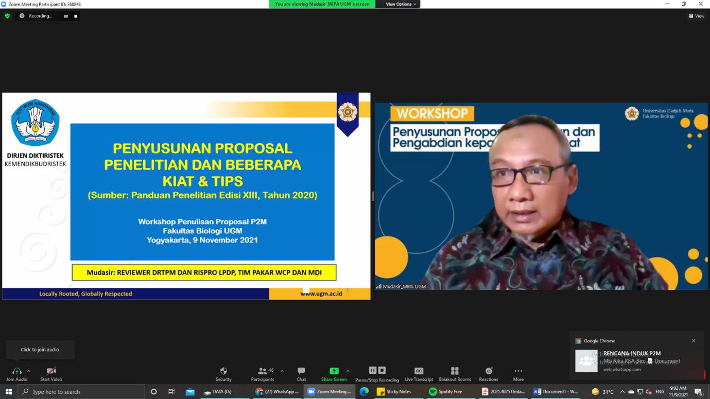Open the network tray icon

click(x=640, y=392)
